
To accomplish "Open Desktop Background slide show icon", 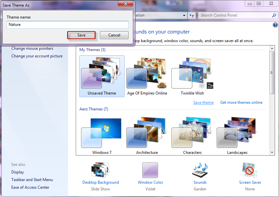I will [101, 170].
